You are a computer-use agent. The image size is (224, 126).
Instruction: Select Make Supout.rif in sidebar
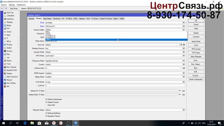point(12,77)
